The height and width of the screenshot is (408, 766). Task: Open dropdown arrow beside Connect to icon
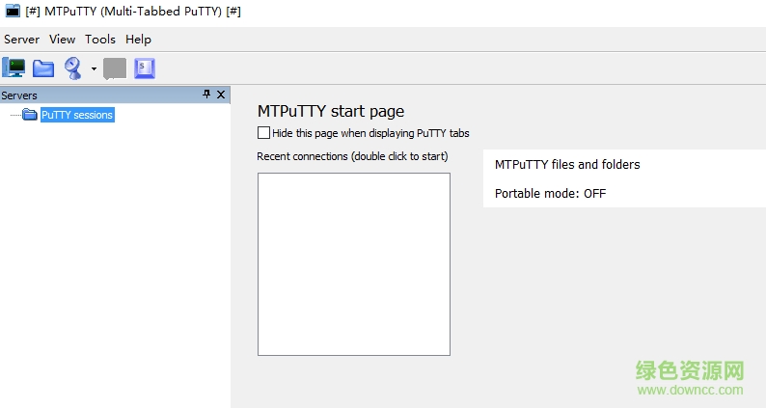pos(94,68)
